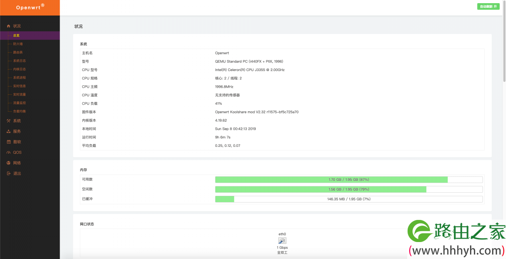Click the QEMU Standard PC model text
506x259 pixels.
[x=249, y=61]
